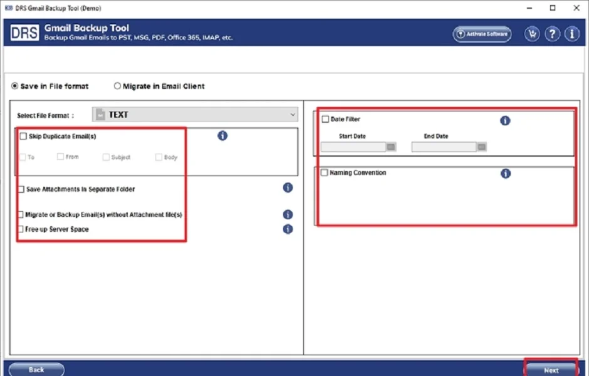
Task: Click info icon for Save Attachments option
Action: tap(288, 187)
